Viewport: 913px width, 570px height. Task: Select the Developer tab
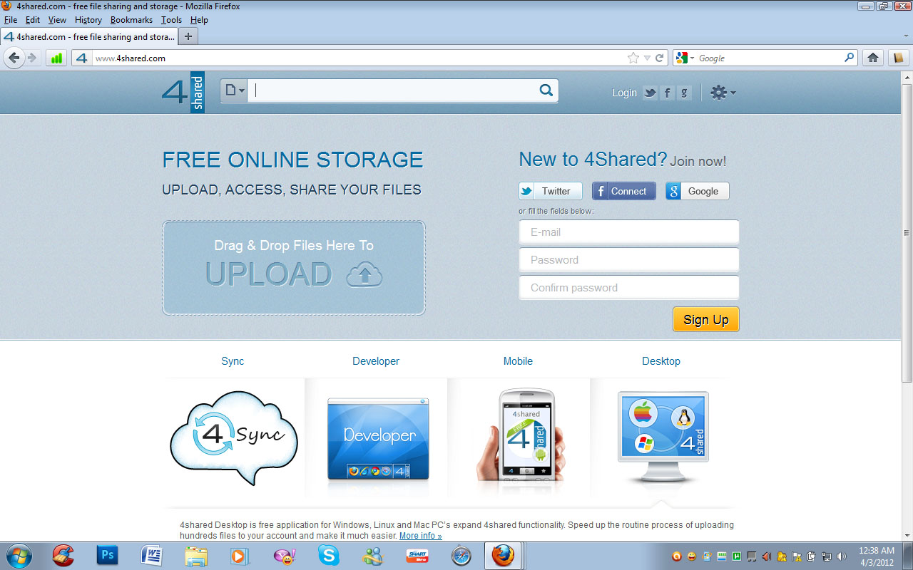coord(376,361)
